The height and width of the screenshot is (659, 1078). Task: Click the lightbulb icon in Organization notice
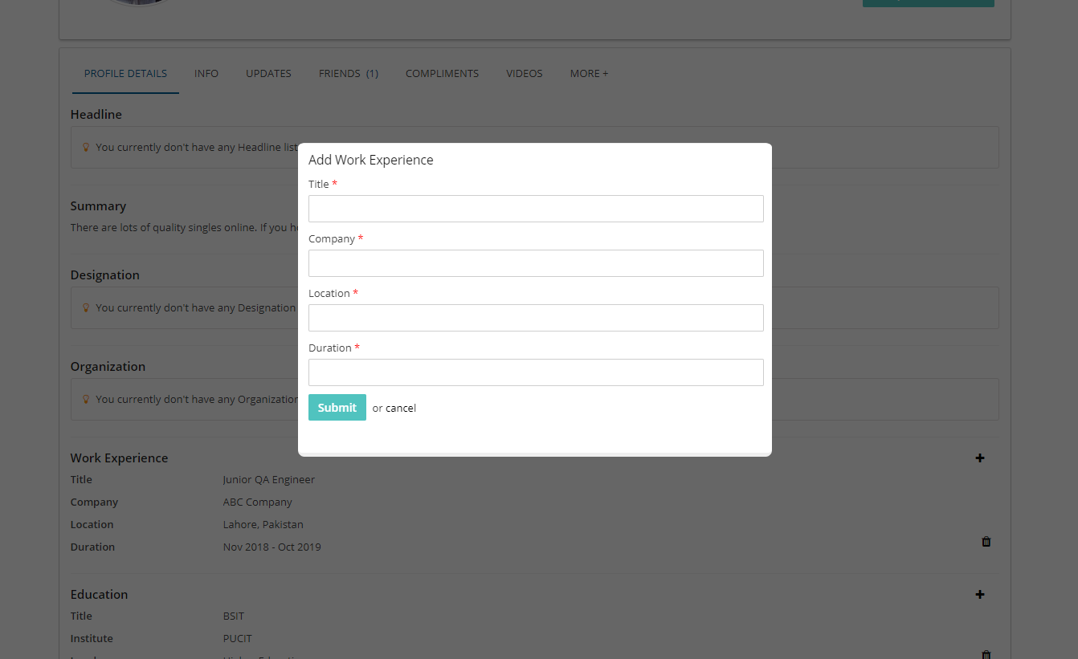pyautogui.click(x=86, y=400)
